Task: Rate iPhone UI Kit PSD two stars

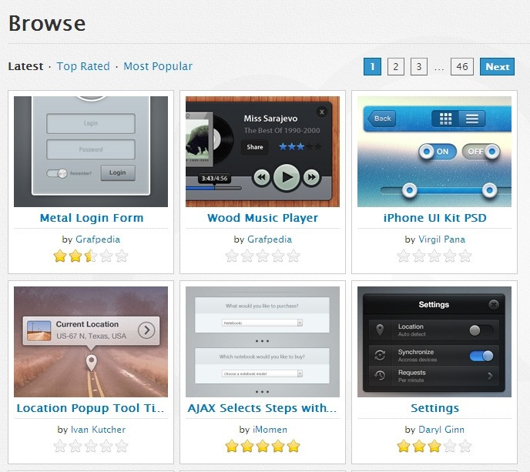Action: tap(419, 256)
